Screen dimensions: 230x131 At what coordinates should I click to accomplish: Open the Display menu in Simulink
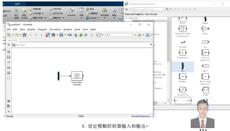31,29
